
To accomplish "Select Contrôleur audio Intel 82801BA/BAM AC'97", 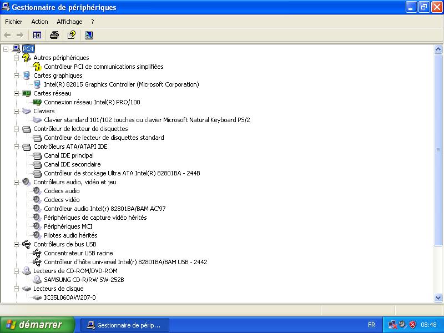I will coord(105,209).
